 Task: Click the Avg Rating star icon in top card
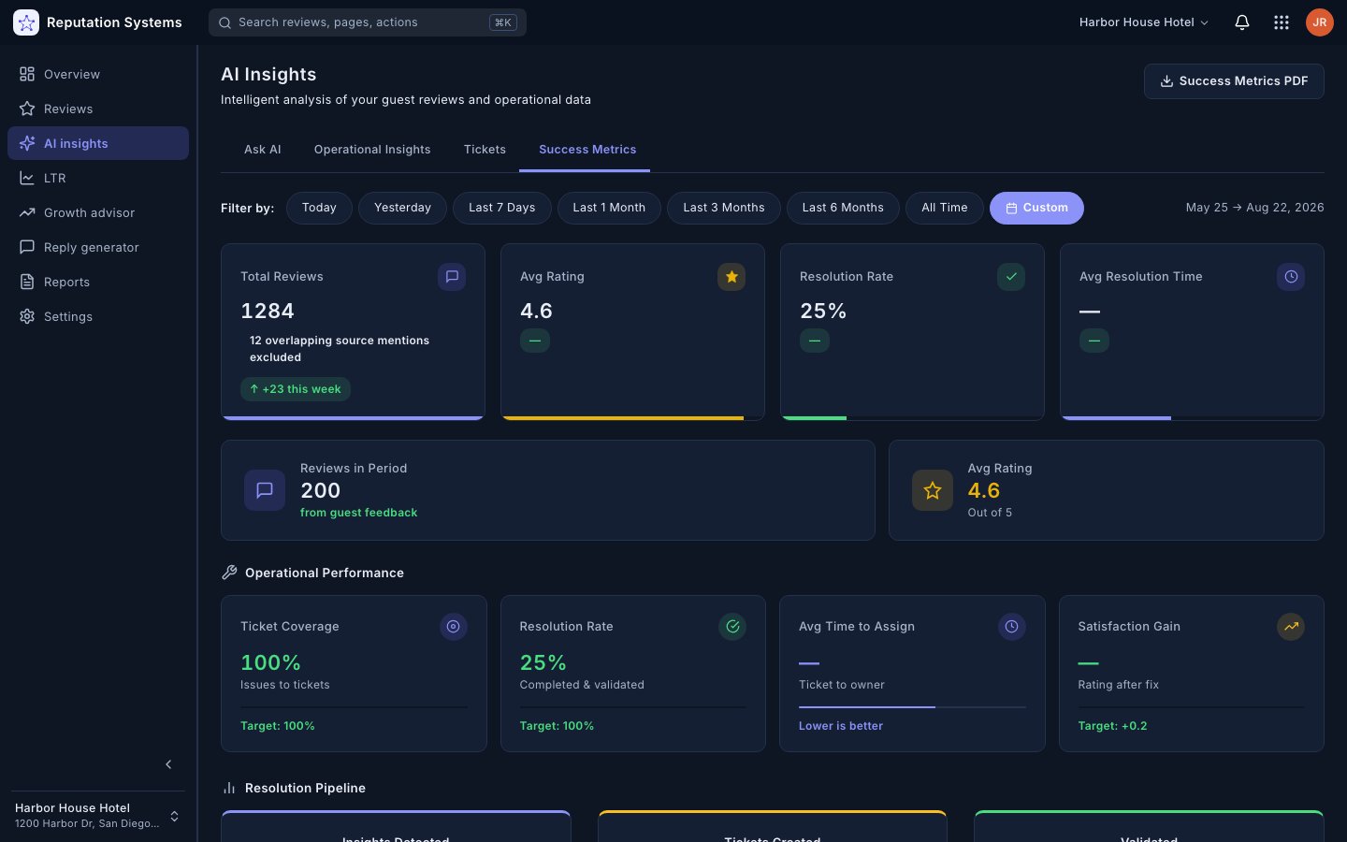tap(731, 277)
